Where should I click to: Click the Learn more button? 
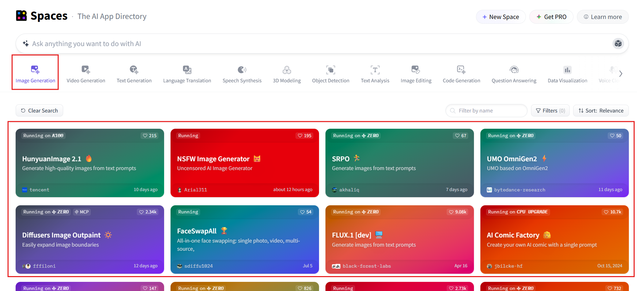pos(603,17)
